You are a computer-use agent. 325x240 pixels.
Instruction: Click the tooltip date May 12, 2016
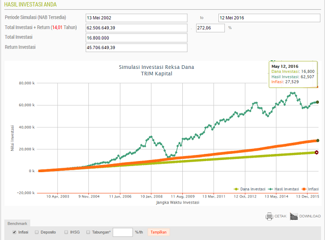(x=285, y=66)
